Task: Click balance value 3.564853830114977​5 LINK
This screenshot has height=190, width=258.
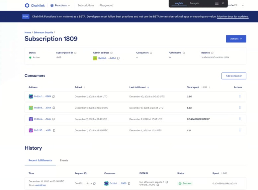Action: click(x=215, y=57)
